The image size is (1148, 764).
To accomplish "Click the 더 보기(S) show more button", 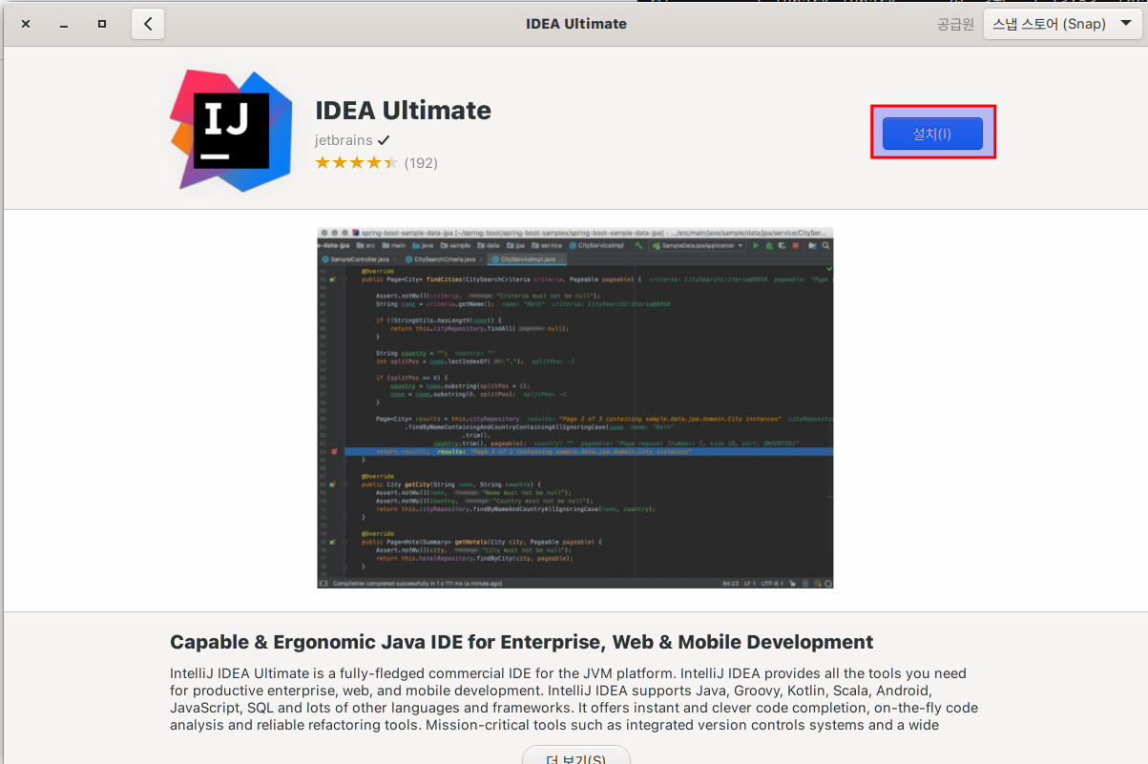I will click(x=575, y=757).
